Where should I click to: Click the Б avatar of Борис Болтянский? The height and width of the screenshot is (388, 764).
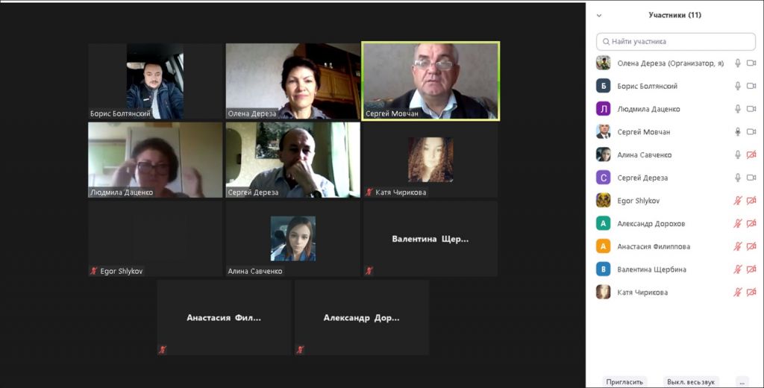point(603,86)
